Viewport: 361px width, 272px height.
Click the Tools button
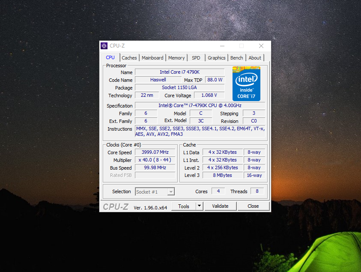(x=184, y=206)
